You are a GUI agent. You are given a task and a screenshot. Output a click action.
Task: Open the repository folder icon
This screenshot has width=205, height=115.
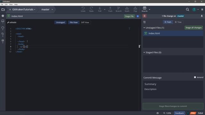(x=3, y=10)
